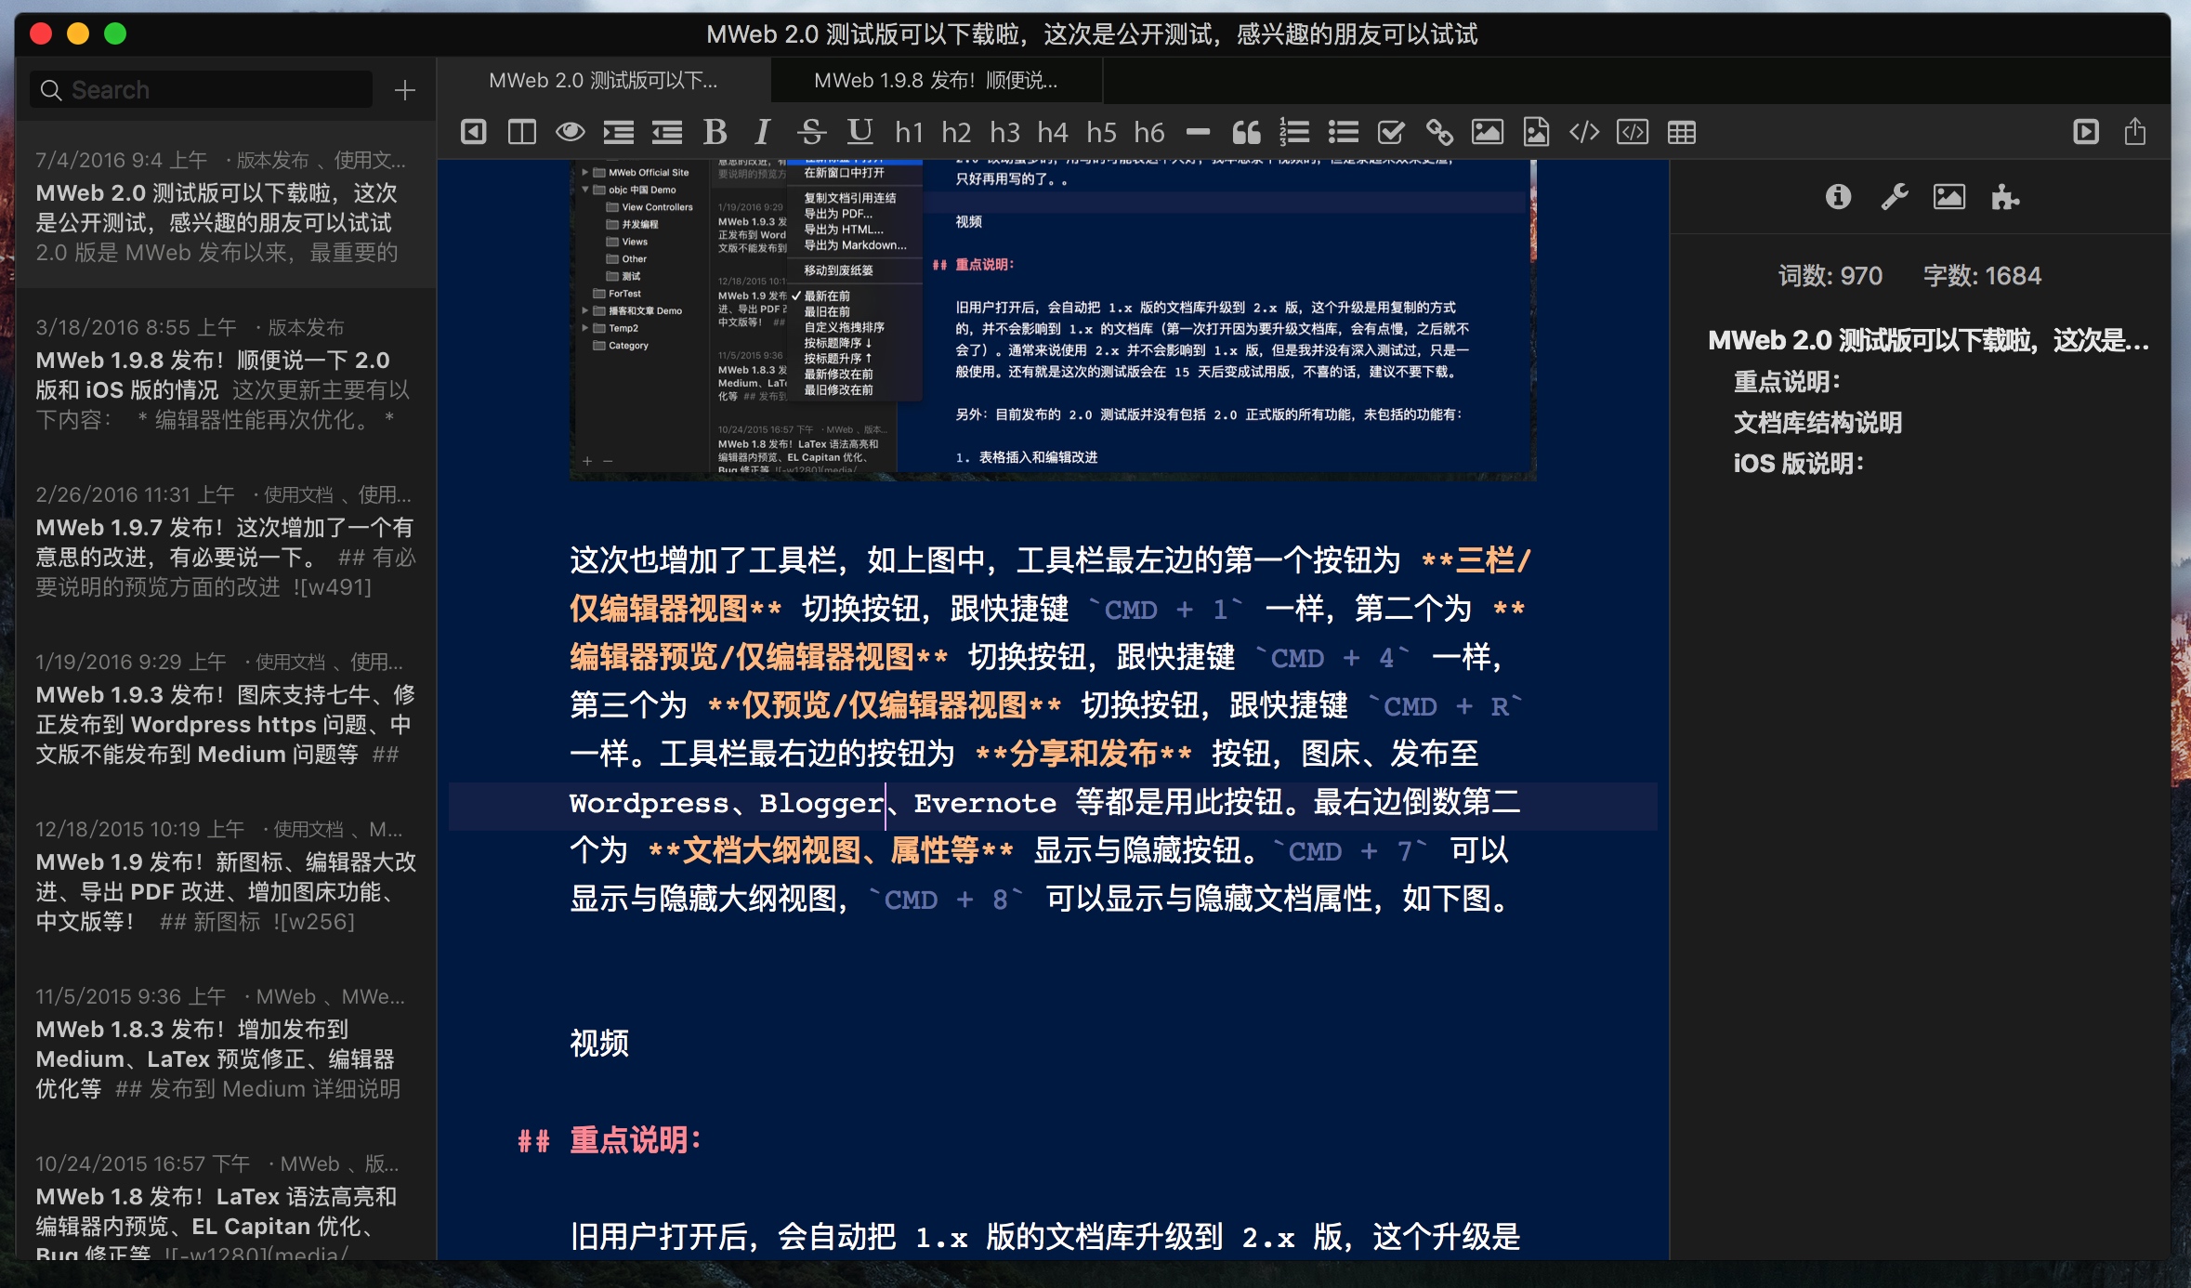Open the MWeb 1.9.7 发布 article
Image resolution: width=2191 pixels, height=1288 pixels.
point(225,542)
